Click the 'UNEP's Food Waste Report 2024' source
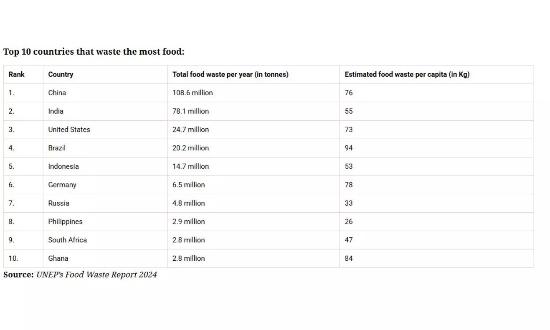The width and height of the screenshot is (550, 330). [96, 275]
